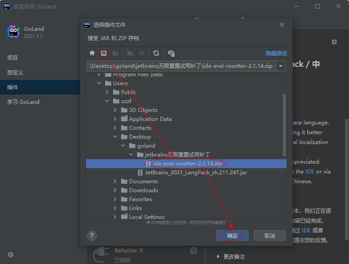Refresh the file tree
This screenshot has width=349, height=264.
(x=156, y=53)
